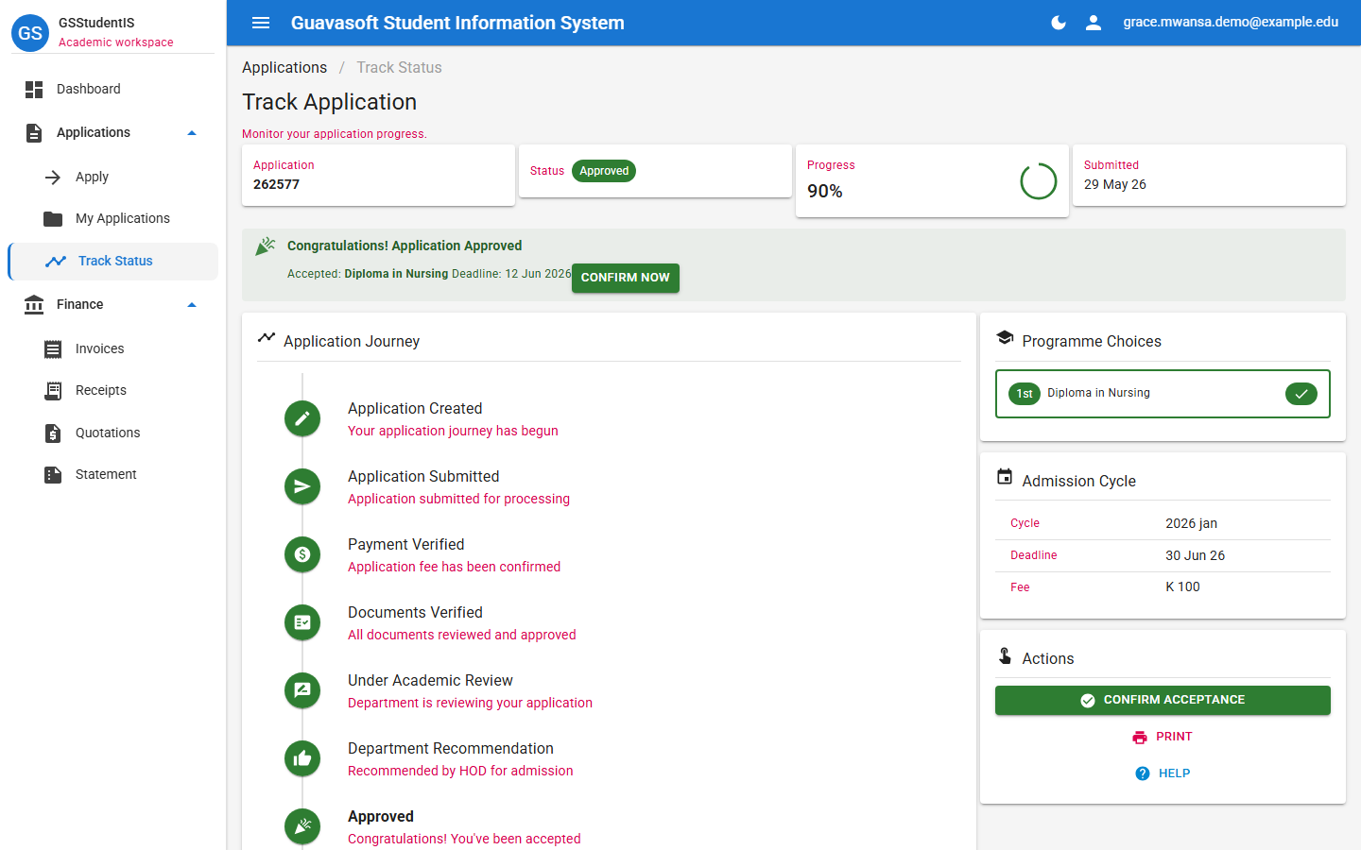Click the Applications document icon
1361x850 pixels.
coord(34,133)
